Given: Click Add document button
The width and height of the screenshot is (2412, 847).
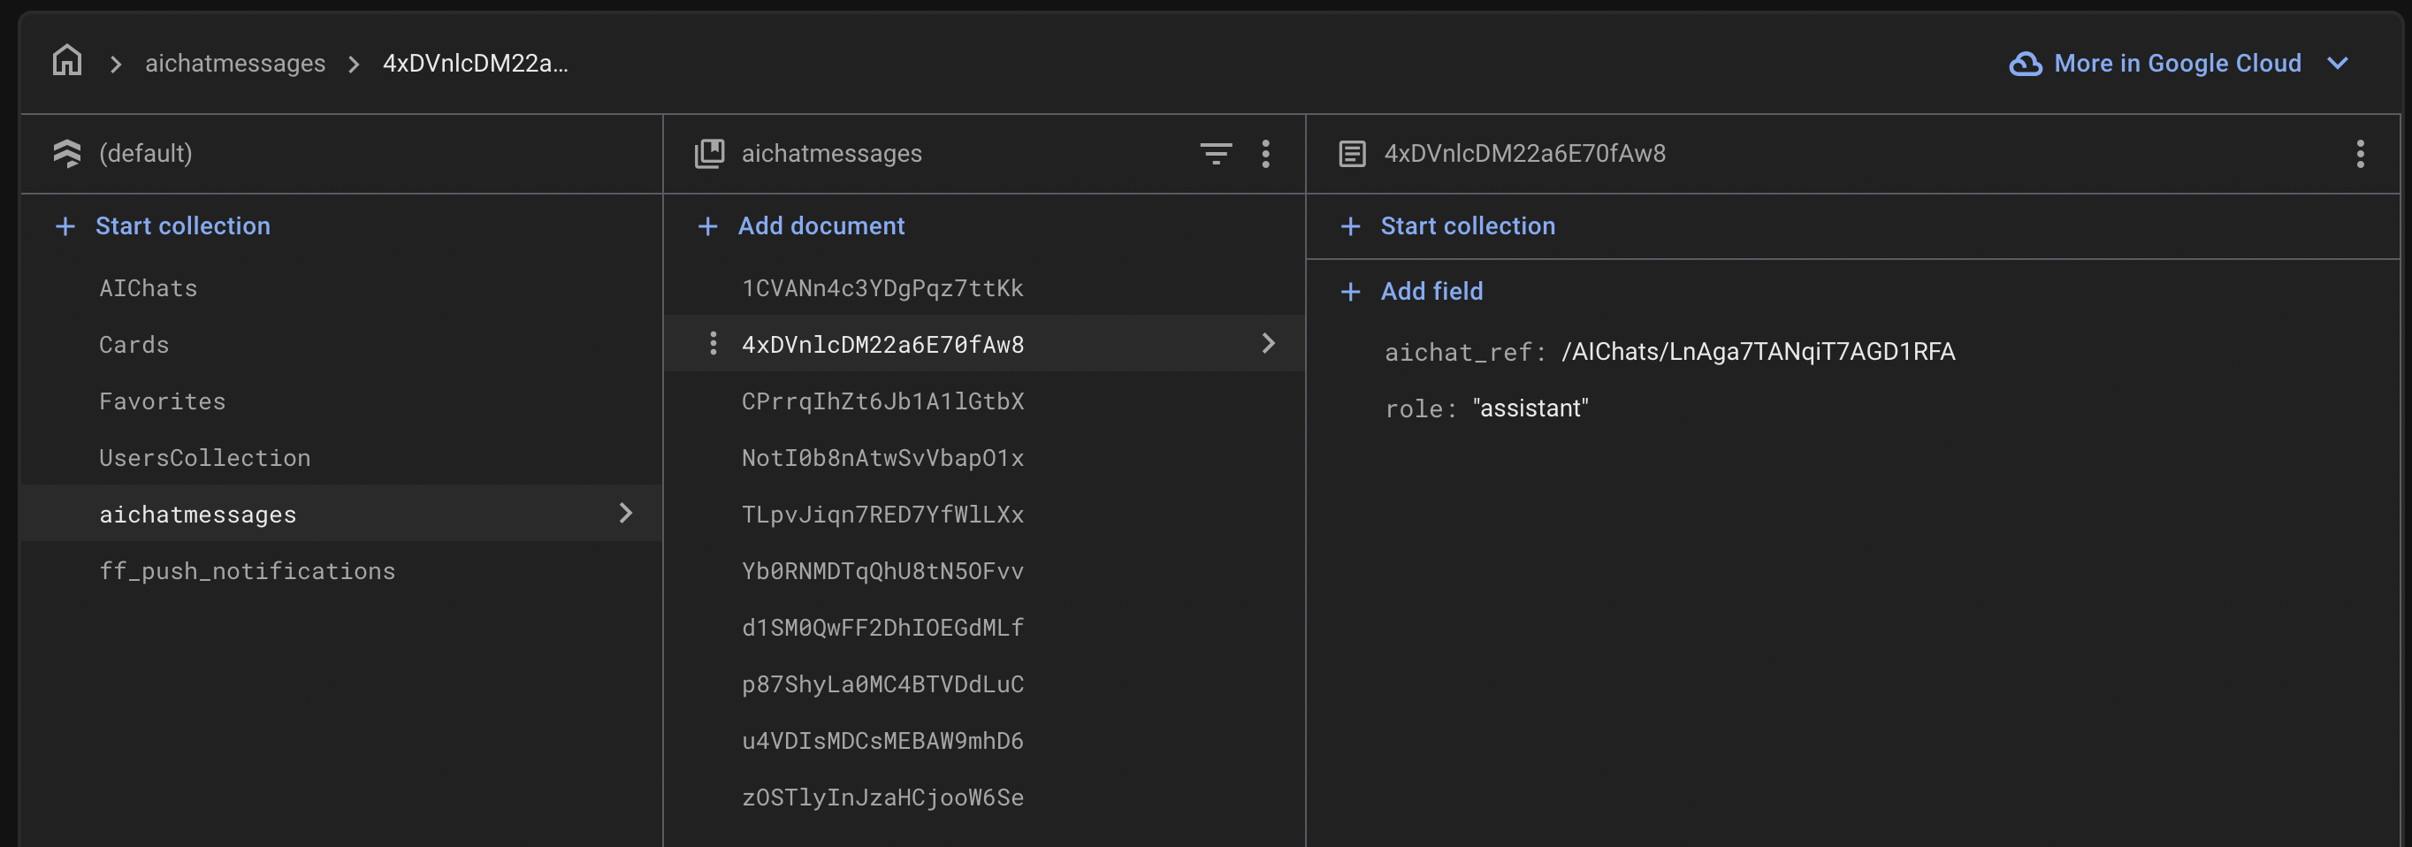Looking at the screenshot, I should click(x=821, y=225).
